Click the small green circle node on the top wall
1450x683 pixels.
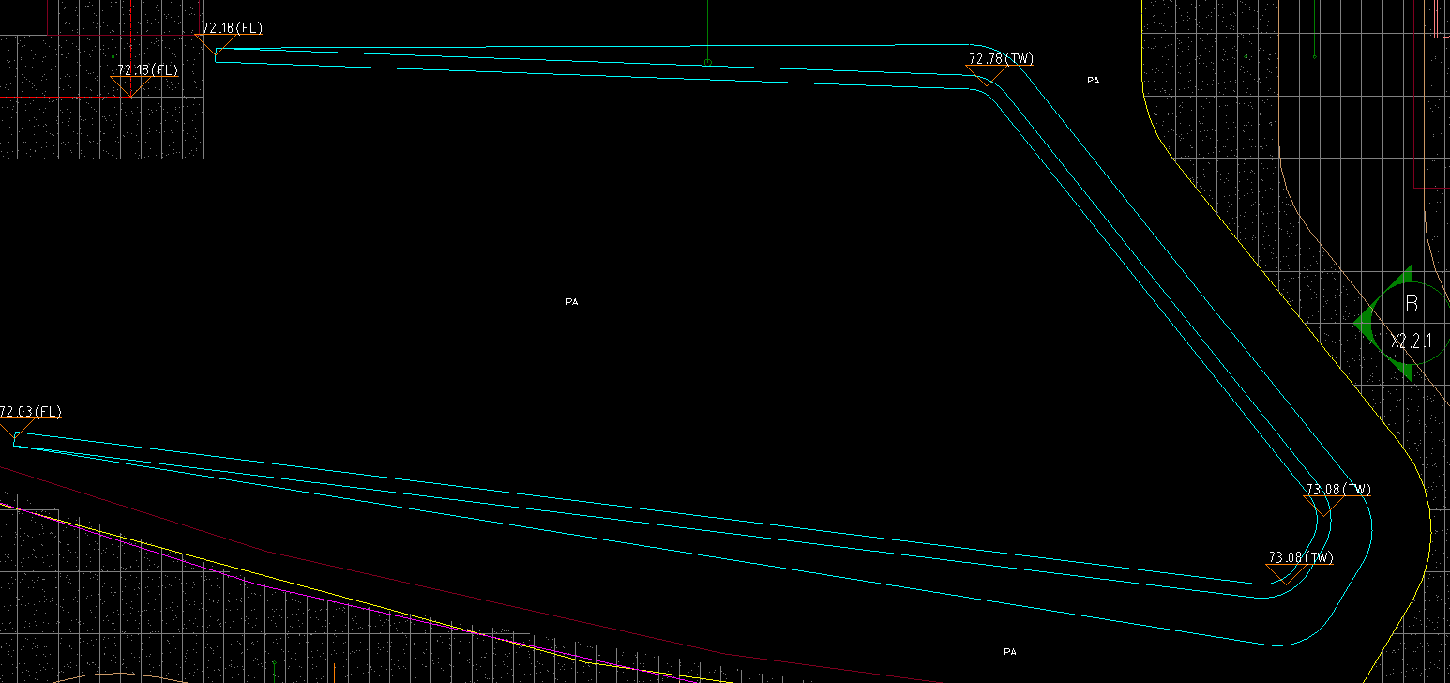tap(708, 63)
